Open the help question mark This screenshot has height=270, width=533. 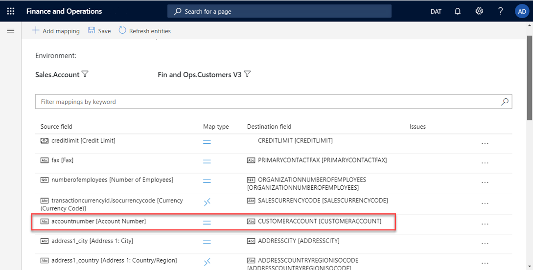500,11
